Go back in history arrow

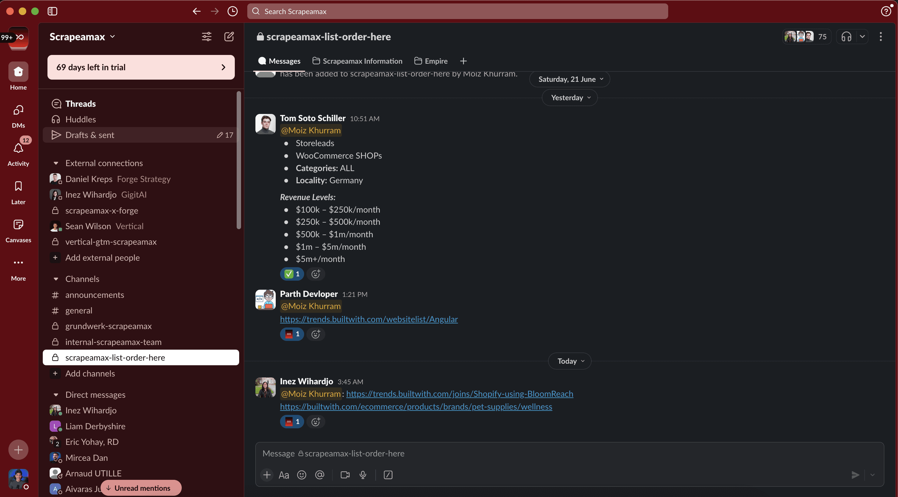click(x=197, y=11)
